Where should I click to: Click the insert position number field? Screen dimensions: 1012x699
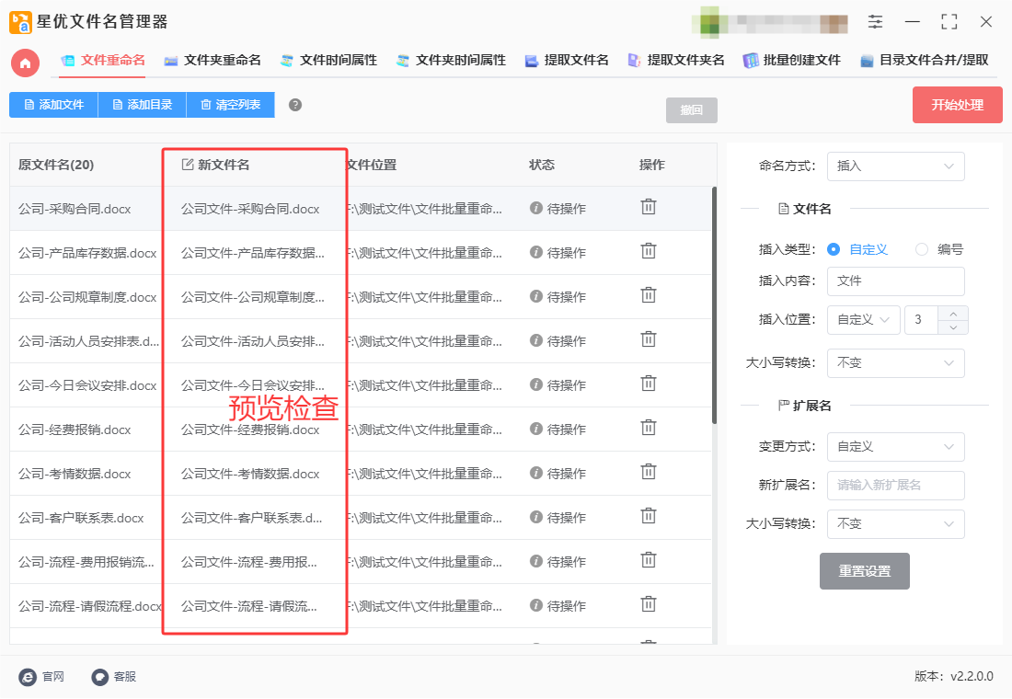point(922,320)
